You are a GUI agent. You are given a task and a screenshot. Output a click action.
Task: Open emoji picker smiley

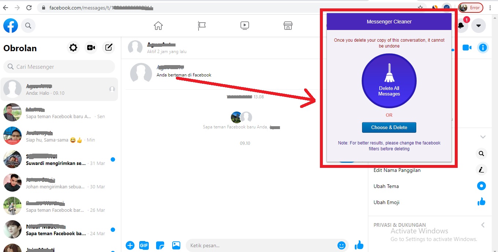[342, 245]
